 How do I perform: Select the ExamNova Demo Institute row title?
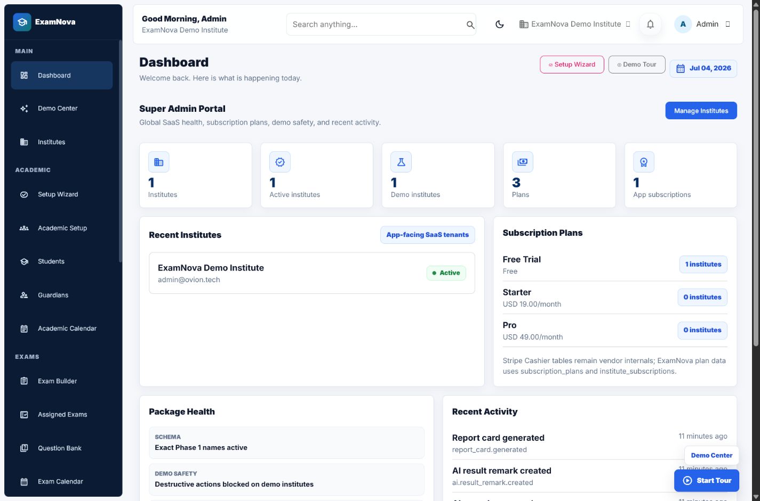pyautogui.click(x=211, y=268)
